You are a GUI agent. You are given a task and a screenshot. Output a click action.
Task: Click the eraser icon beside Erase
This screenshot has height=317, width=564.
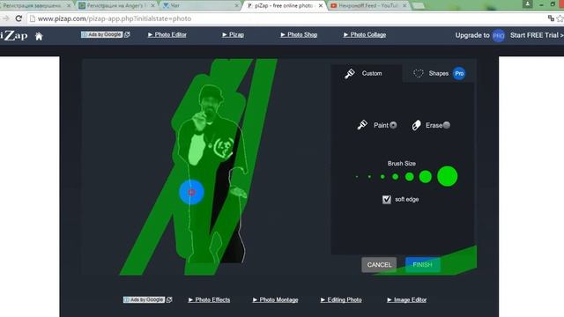pyautogui.click(x=416, y=125)
